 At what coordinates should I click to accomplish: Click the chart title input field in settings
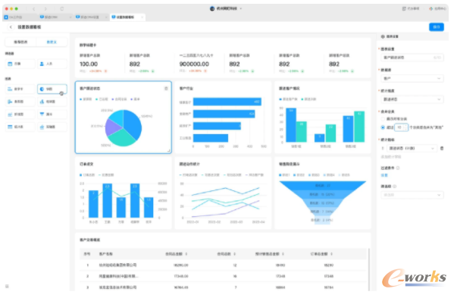click(412, 58)
